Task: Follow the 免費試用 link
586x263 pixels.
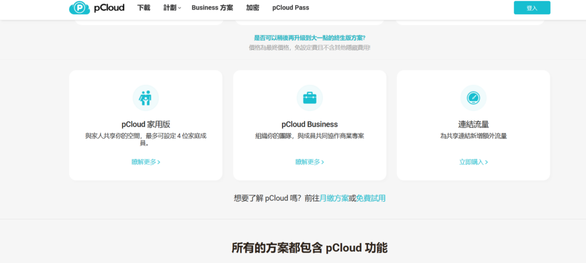Action: [x=370, y=198]
